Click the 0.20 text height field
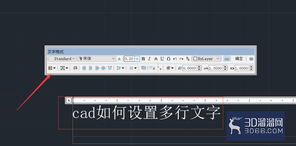 tap(129, 59)
